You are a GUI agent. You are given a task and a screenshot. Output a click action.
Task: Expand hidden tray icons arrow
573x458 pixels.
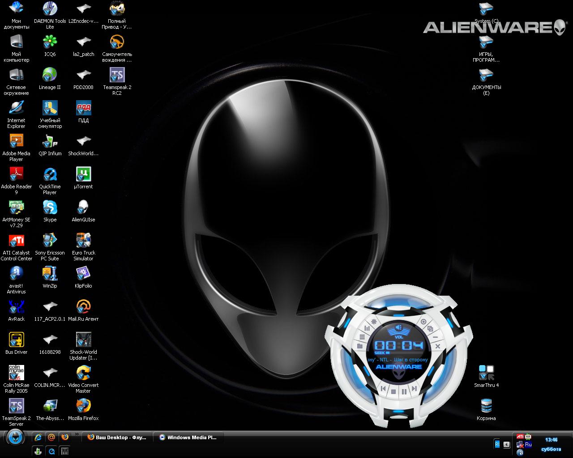point(506,444)
